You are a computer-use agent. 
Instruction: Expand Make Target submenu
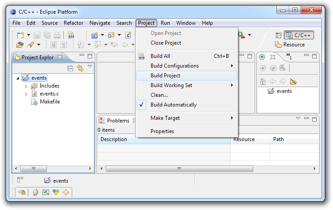(x=186, y=118)
